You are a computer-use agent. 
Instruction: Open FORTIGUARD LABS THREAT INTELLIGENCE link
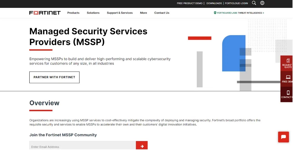click(x=239, y=12)
